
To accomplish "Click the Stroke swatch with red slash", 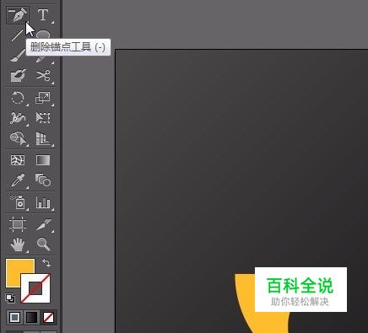I will tap(35, 288).
